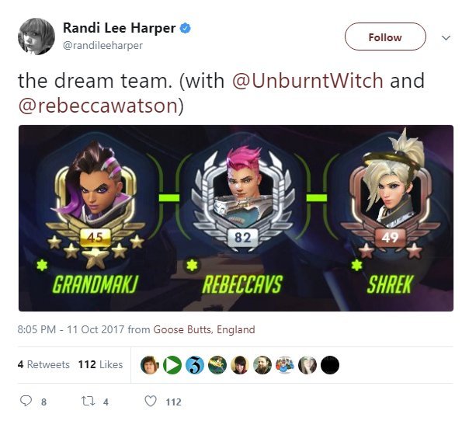Image resolution: width=462 pixels, height=421 pixels.
Task: Open the @rebeccawatson mention link
Action: (x=98, y=106)
